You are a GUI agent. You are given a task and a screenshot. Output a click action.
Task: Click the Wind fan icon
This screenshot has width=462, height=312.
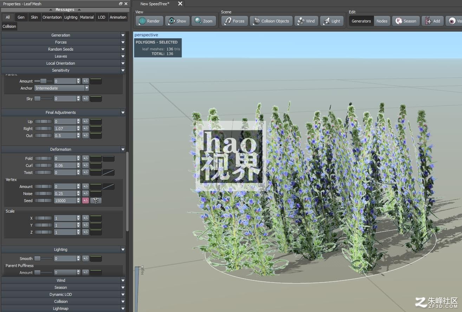301,21
